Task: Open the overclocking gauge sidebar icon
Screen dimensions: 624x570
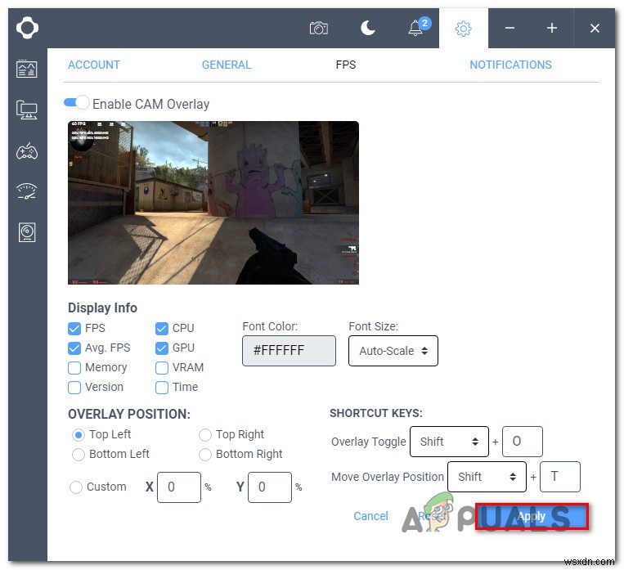Action: pyautogui.click(x=27, y=191)
